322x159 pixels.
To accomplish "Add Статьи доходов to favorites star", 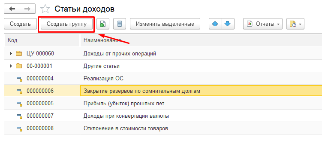I will (45, 9).
